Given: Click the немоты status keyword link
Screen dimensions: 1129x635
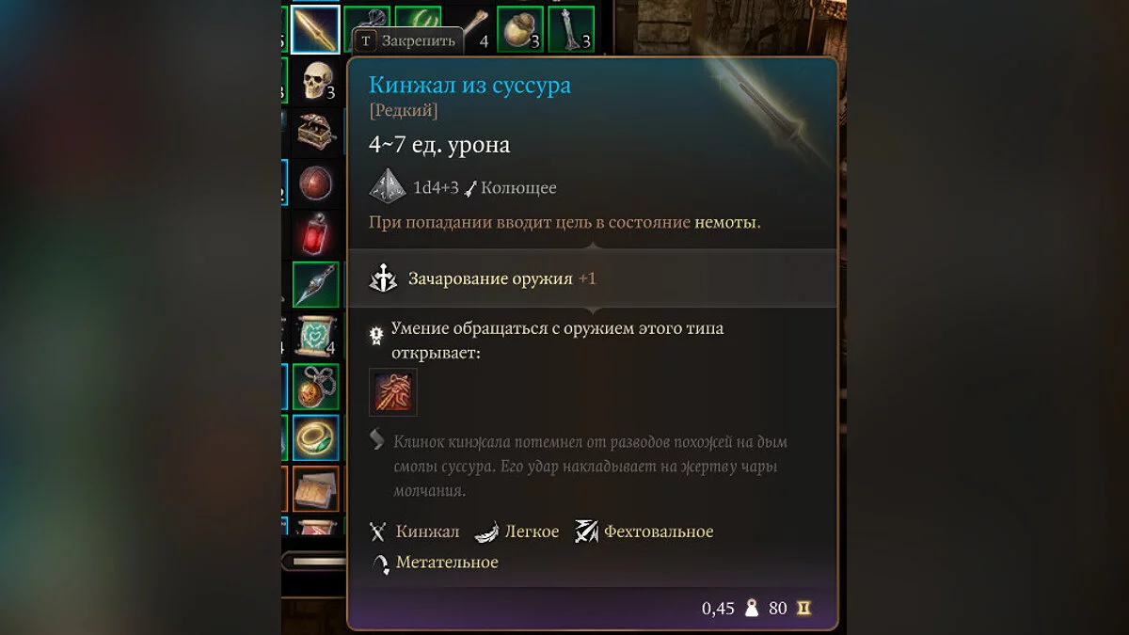Looking at the screenshot, I should (x=725, y=223).
